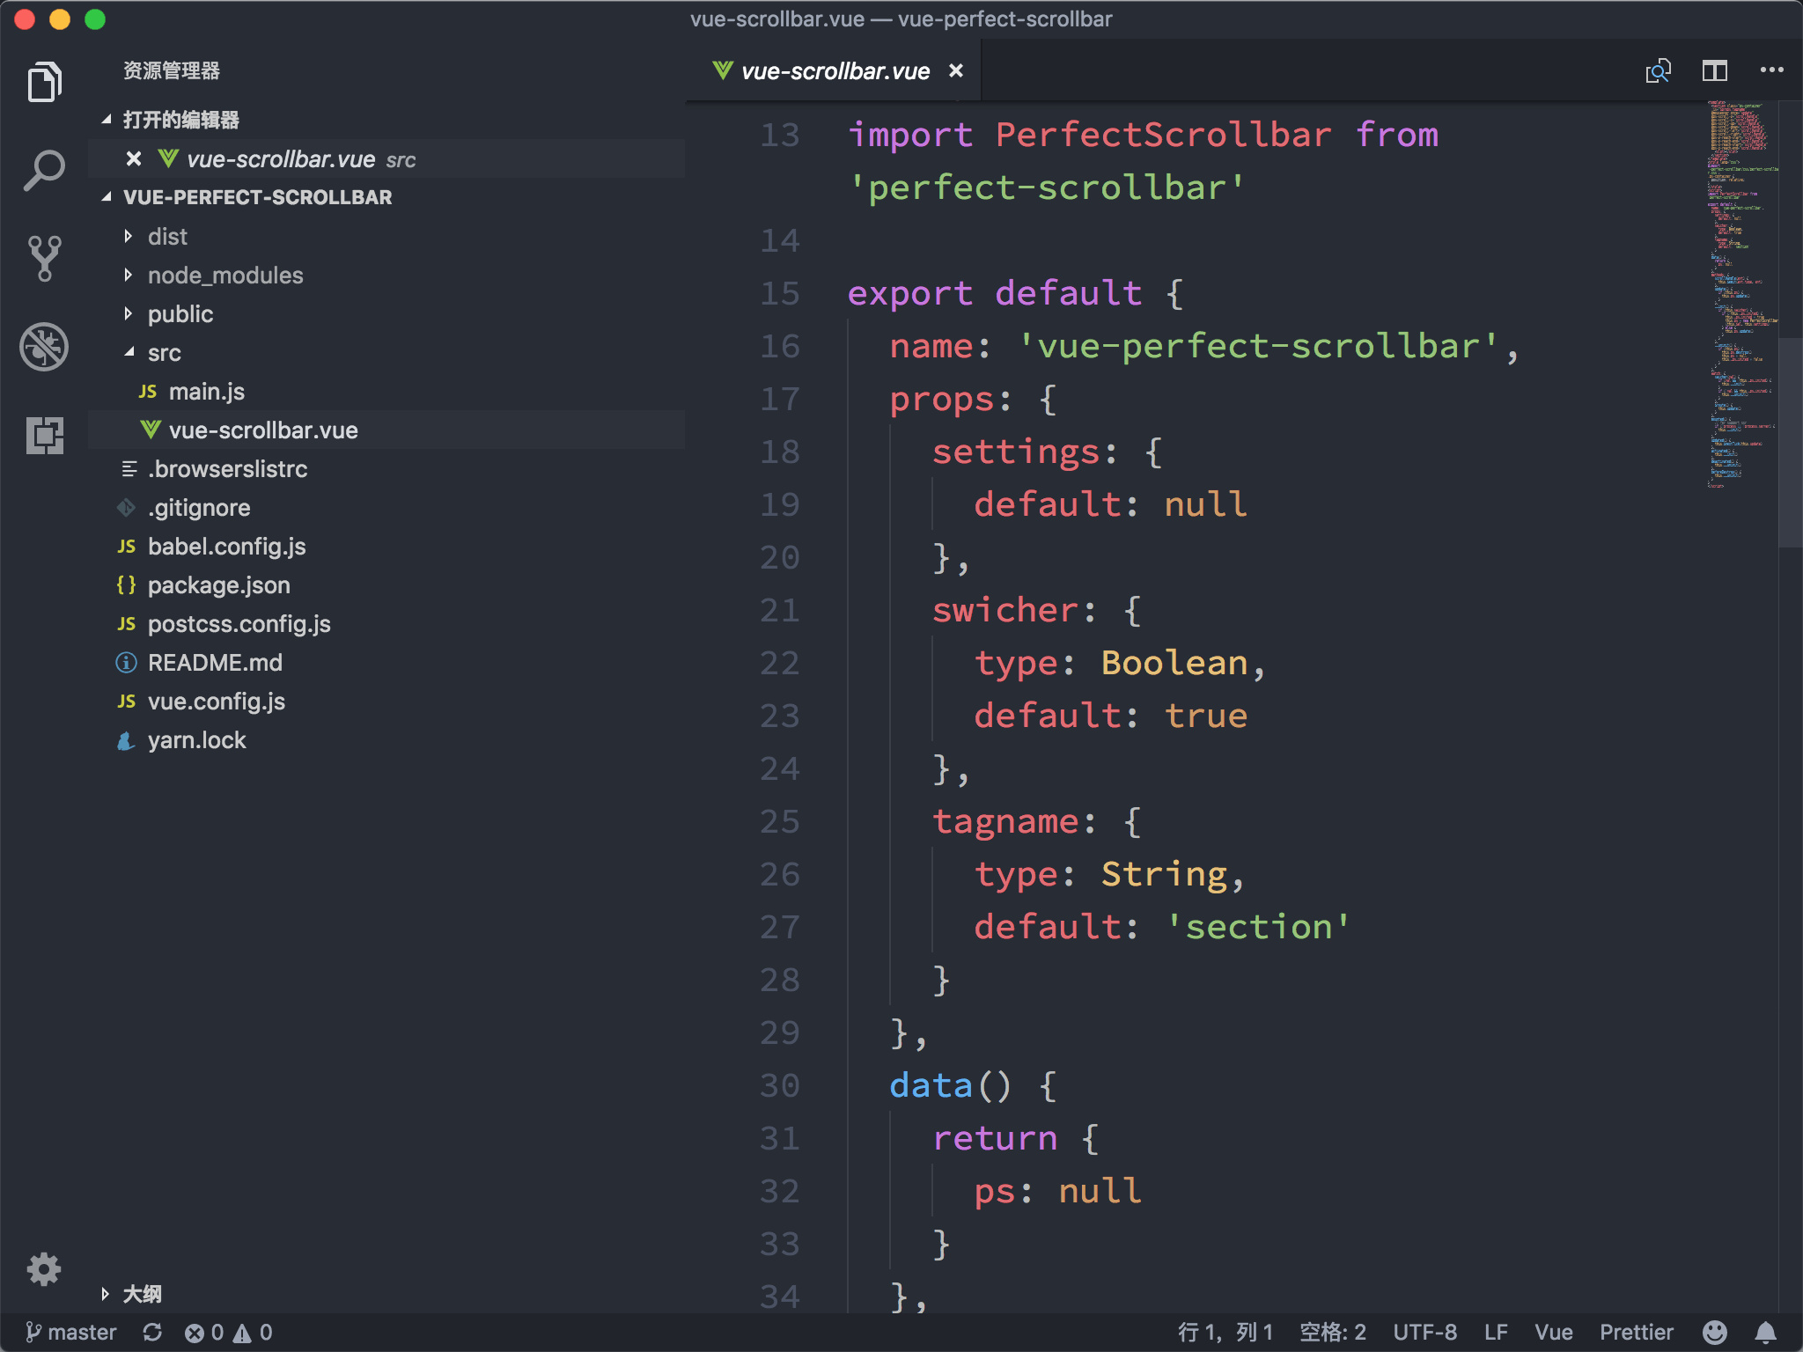Select main.js in the file tree
Image resolution: width=1803 pixels, height=1352 pixels.
(x=208, y=391)
